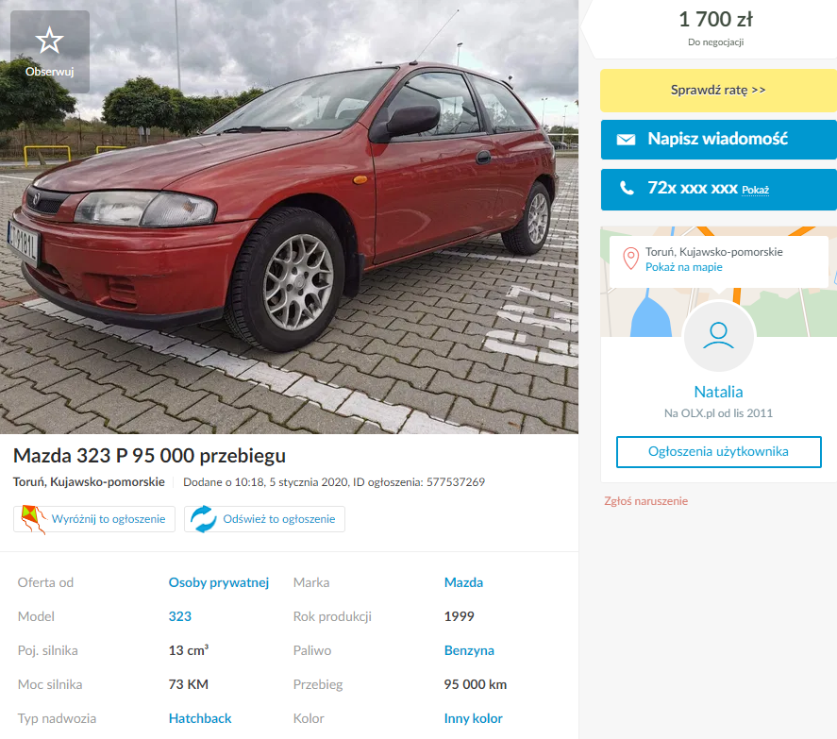Image resolution: width=837 pixels, height=739 pixels.
Task: Click the Obserwuj star icon
Action: click(50, 41)
